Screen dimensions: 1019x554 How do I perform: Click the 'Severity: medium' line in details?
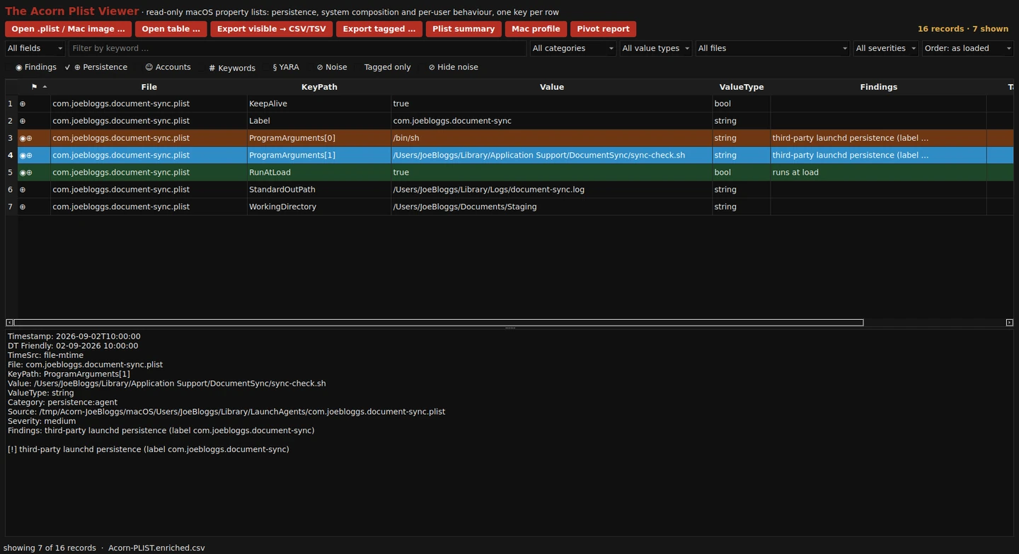point(42,422)
